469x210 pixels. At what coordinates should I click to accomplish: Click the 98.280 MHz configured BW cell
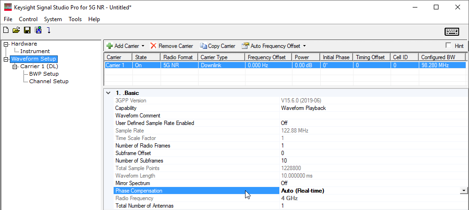pos(442,65)
